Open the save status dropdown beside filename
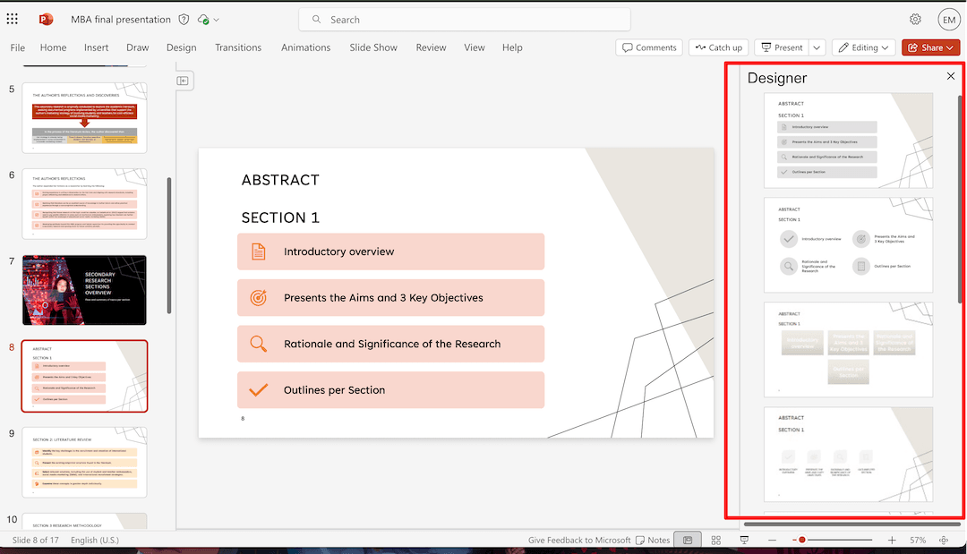The height and width of the screenshot is (554, 967). [x=214, y=19]
